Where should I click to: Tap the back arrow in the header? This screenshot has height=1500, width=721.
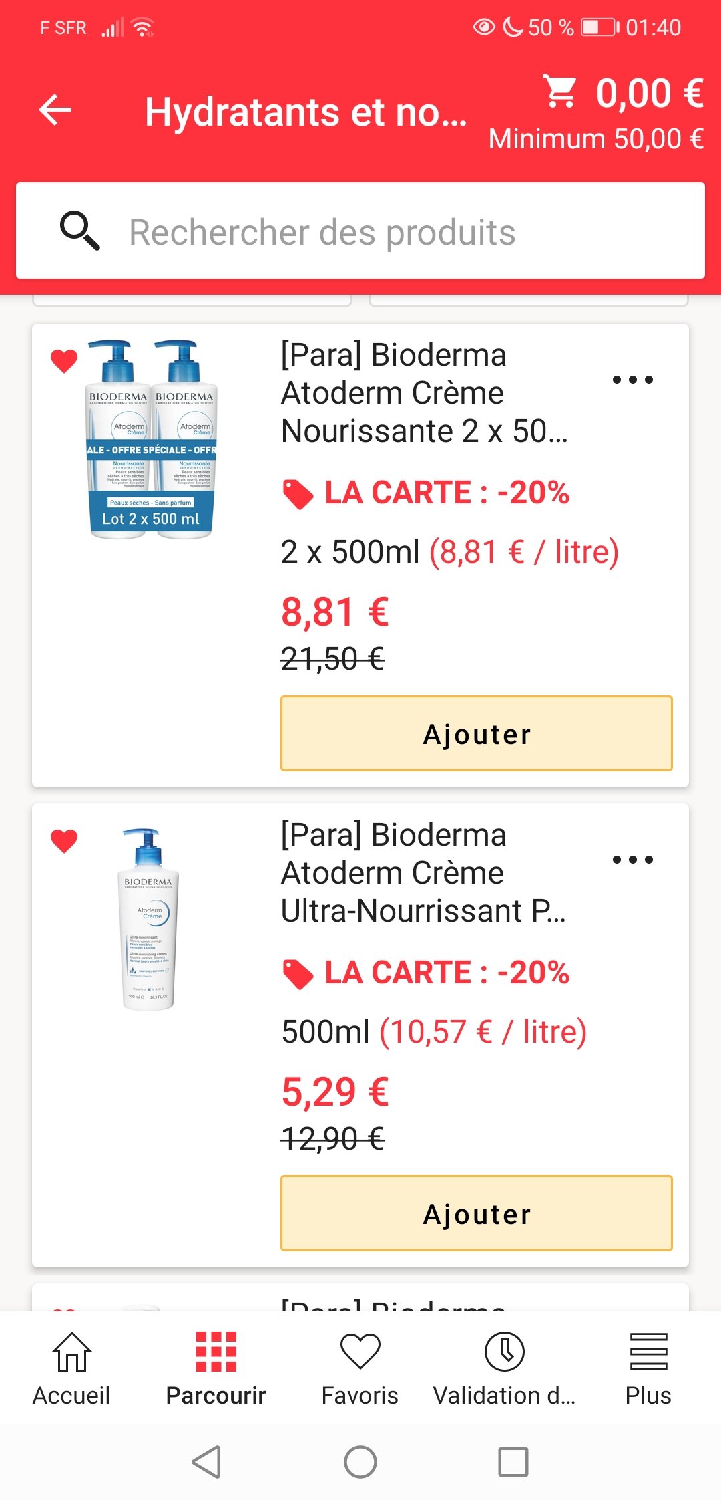(x=55, y=110)
